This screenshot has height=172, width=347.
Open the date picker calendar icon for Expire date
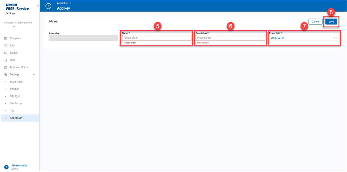[x=336, y=38]
